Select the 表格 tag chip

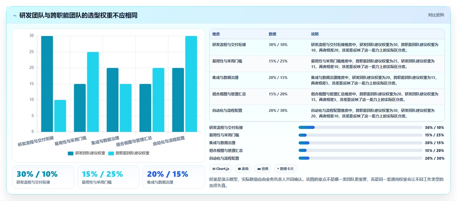click(x=243, y=169)
